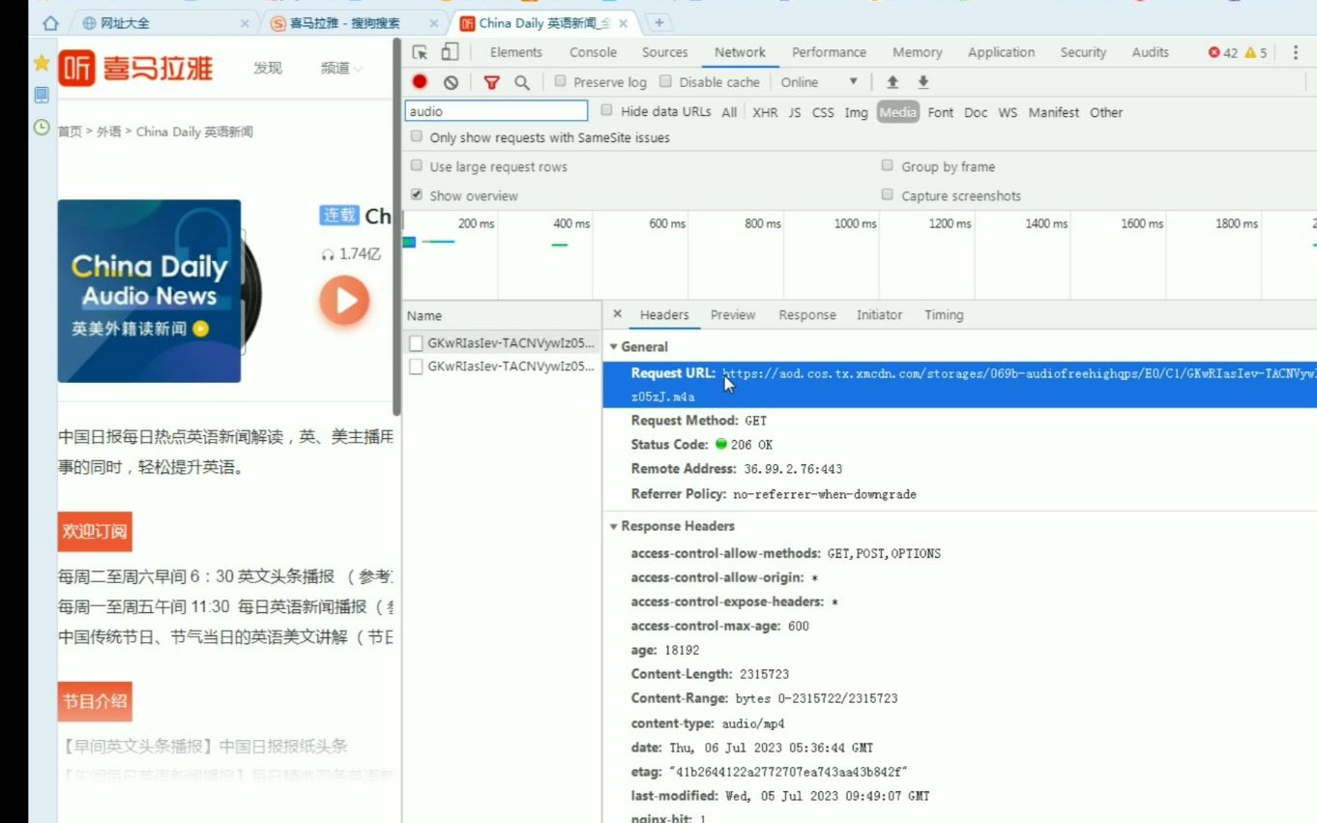Screen dimensions: 1317x823
Task: Go to 外语 breadcrumb link
Action: click(x=109, y=132)
